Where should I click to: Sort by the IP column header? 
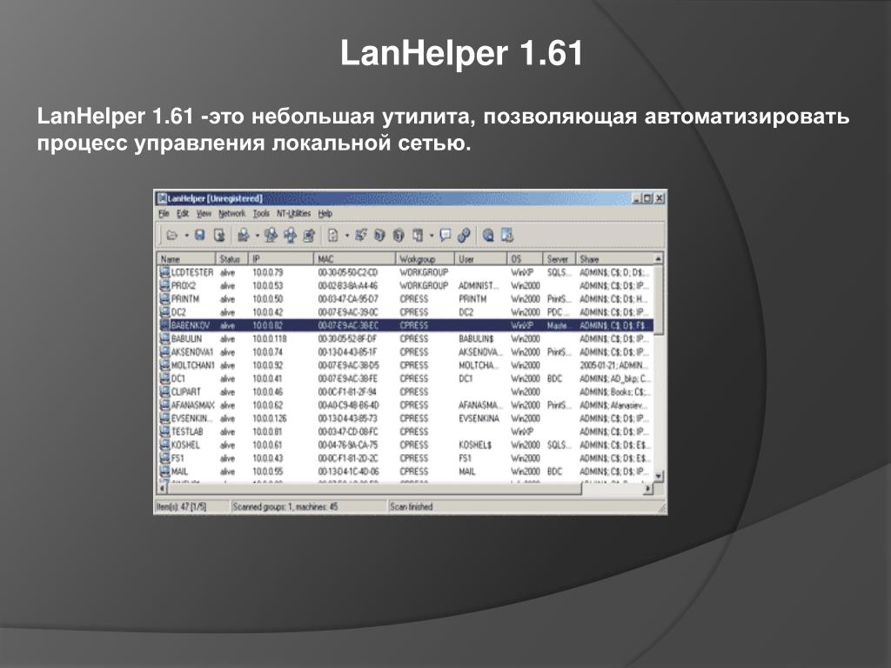pyautogui.click(x=281, y=259)
